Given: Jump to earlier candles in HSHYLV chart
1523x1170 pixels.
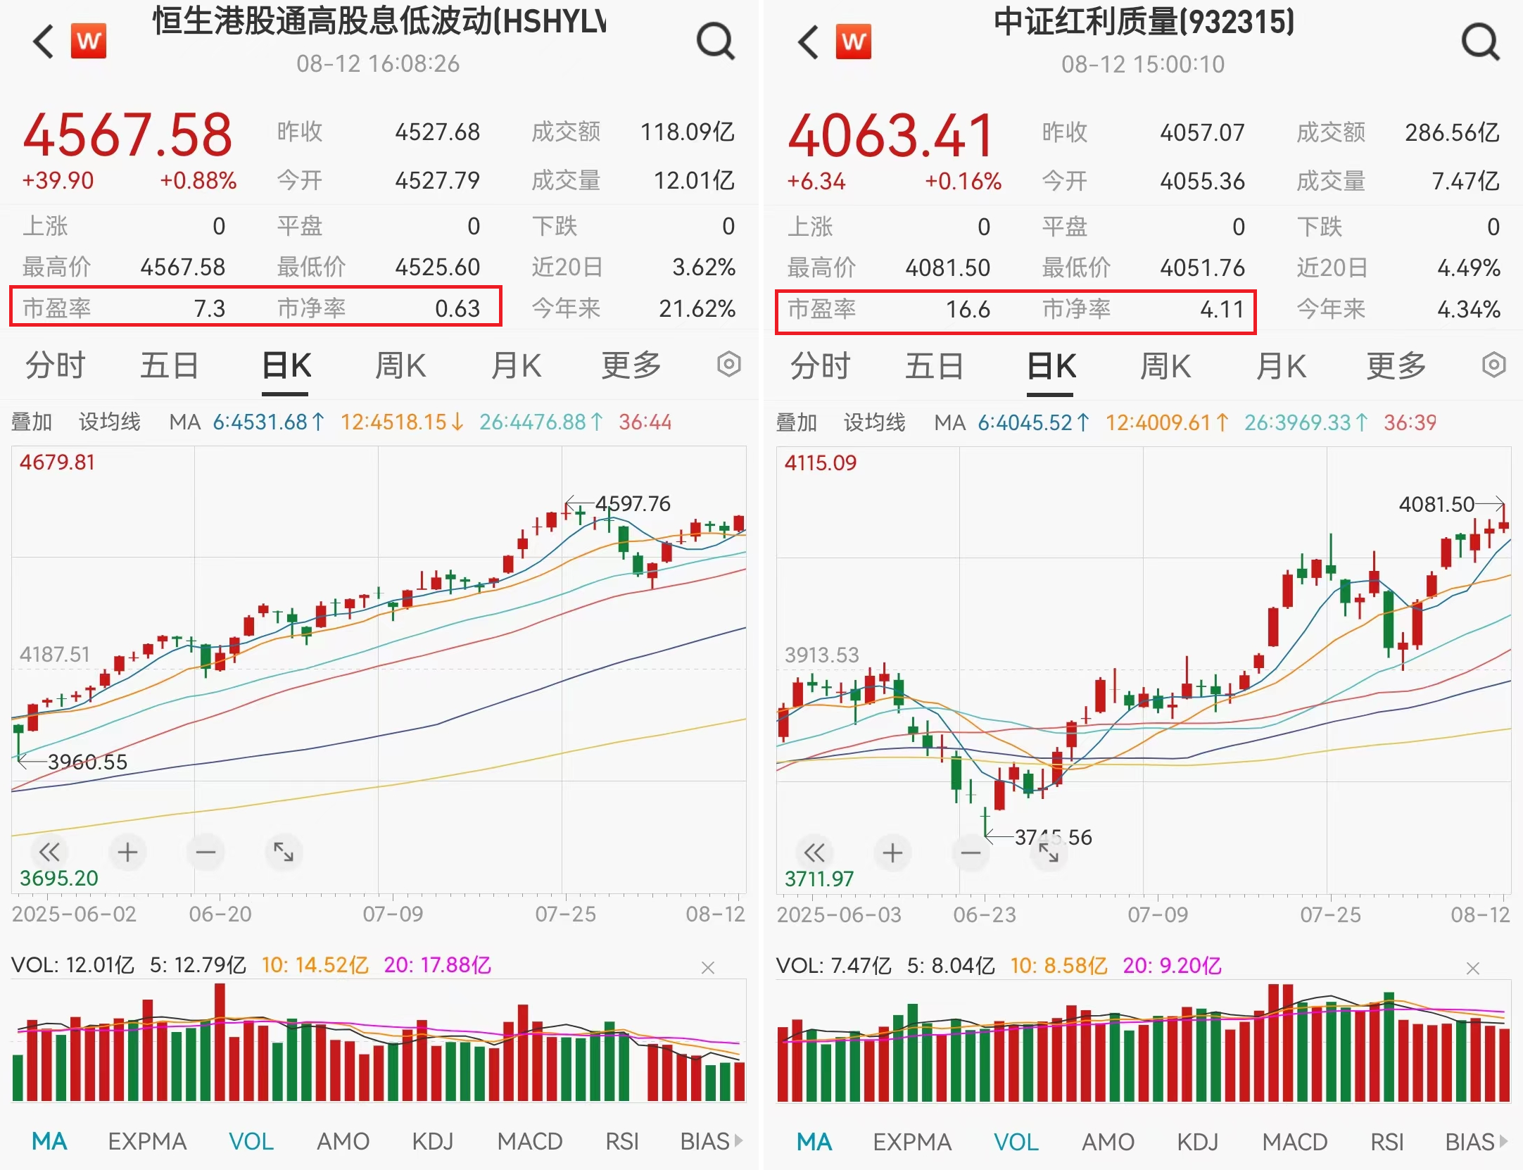Looking at the screenshot, I should pos(49,853).
